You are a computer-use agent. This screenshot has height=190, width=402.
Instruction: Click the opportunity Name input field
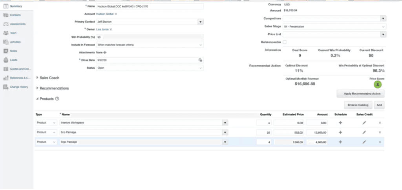pyautogui.click(x=150, y=7)
